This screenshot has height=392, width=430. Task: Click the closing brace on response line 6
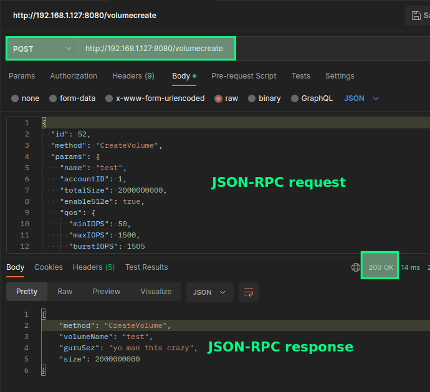tap(44, 371)
